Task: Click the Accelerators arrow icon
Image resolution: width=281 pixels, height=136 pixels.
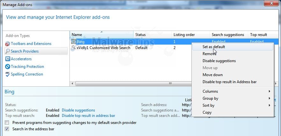Action: coord(8,59)
